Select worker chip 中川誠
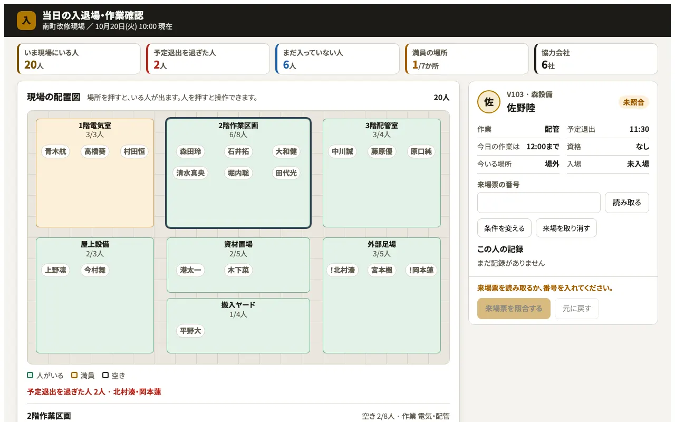Image resolution: width=675 pixels, height=422 pixels. (x=342, y=151)
